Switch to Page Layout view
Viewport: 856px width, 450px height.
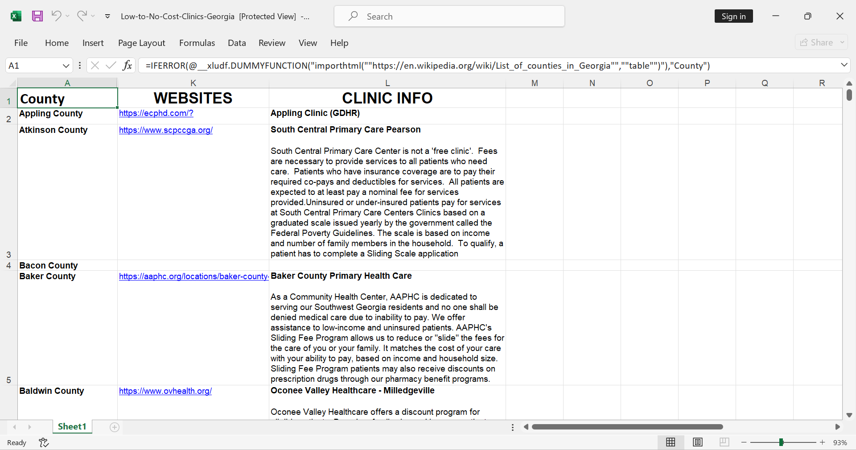tap(698, 442)
